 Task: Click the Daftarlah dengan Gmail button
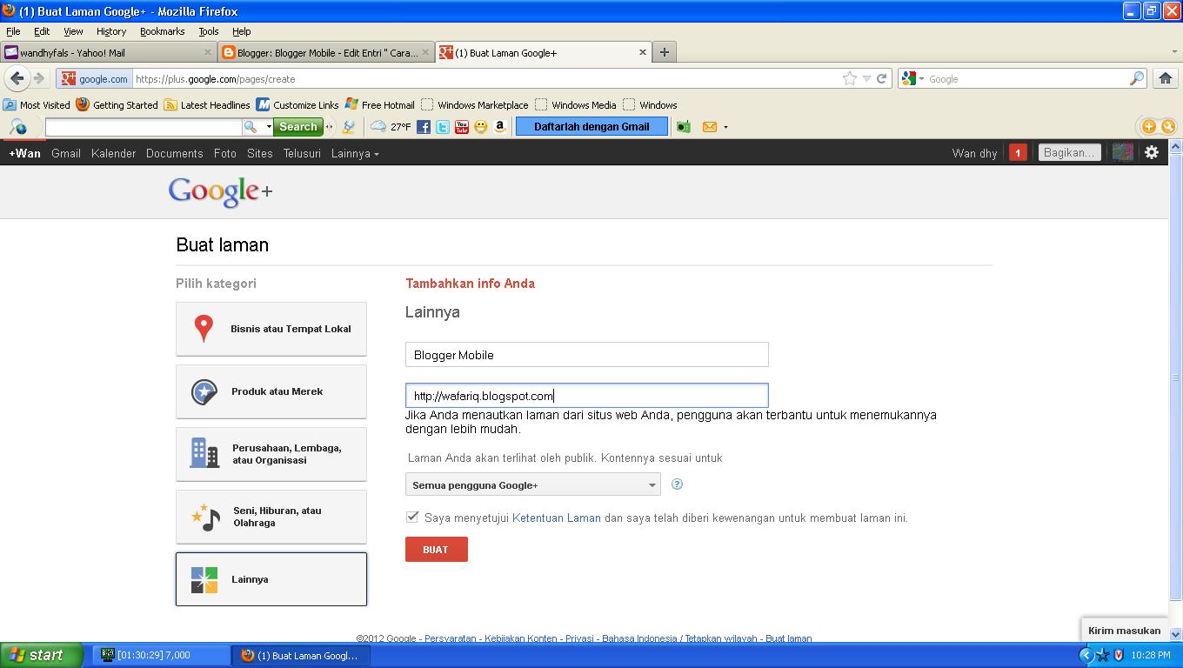click(591, 127)
